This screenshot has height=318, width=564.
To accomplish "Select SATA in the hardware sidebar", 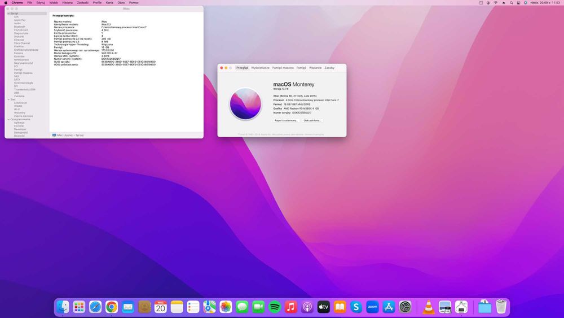I will tap(17, 80).
